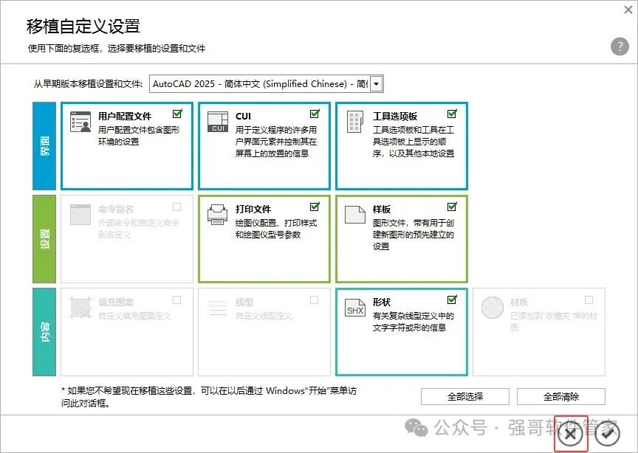
Task: Click the 样板 title text
Action: [382, 209]
